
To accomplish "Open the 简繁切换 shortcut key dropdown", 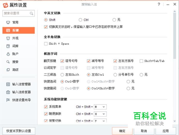I will 100,121.
